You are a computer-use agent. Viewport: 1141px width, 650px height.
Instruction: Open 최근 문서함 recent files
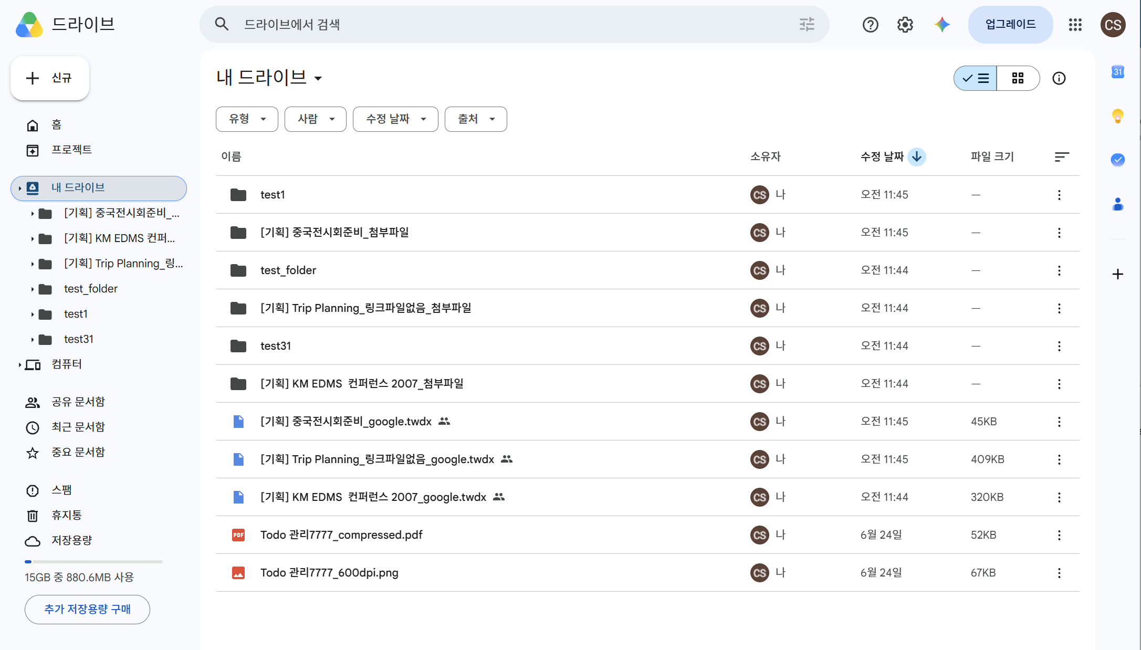tap(99, 427)
